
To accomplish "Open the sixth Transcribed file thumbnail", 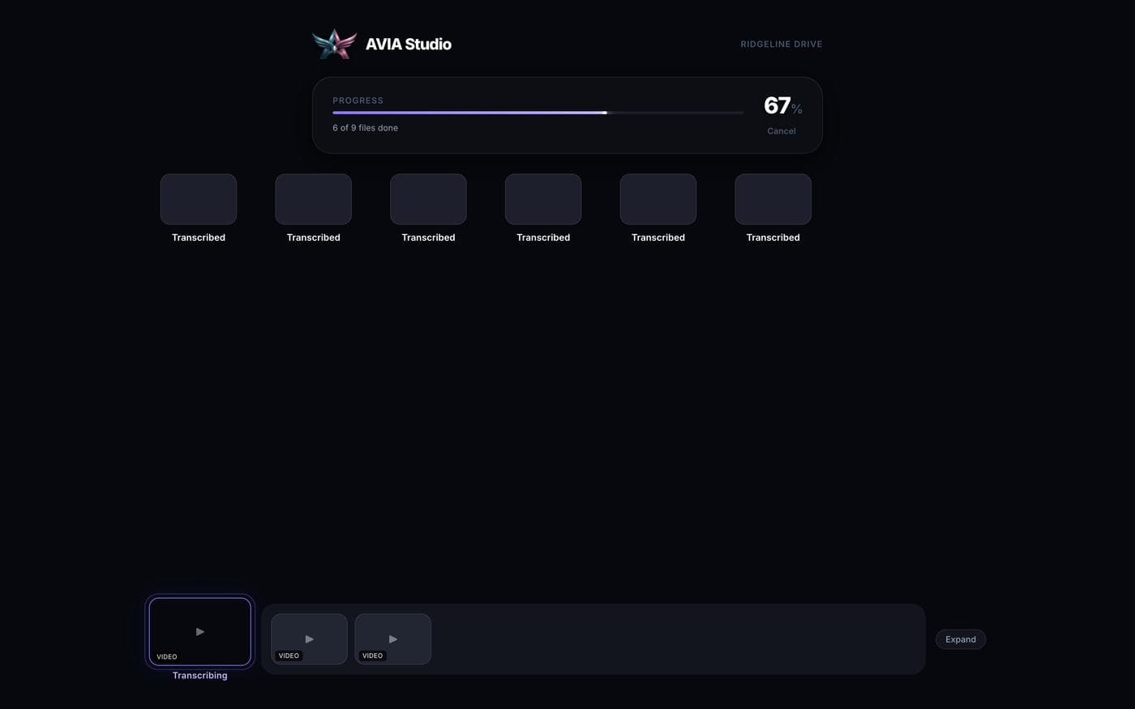I will (773, 199).
